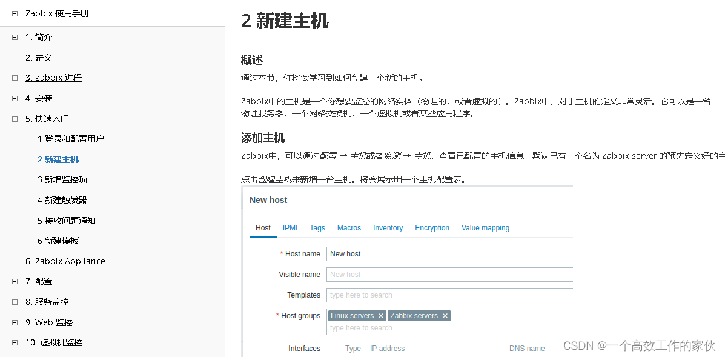The width and height of the screenshot is (725, 357).
Task: Expand the 4. 安装 section
Action: [15, 99]
